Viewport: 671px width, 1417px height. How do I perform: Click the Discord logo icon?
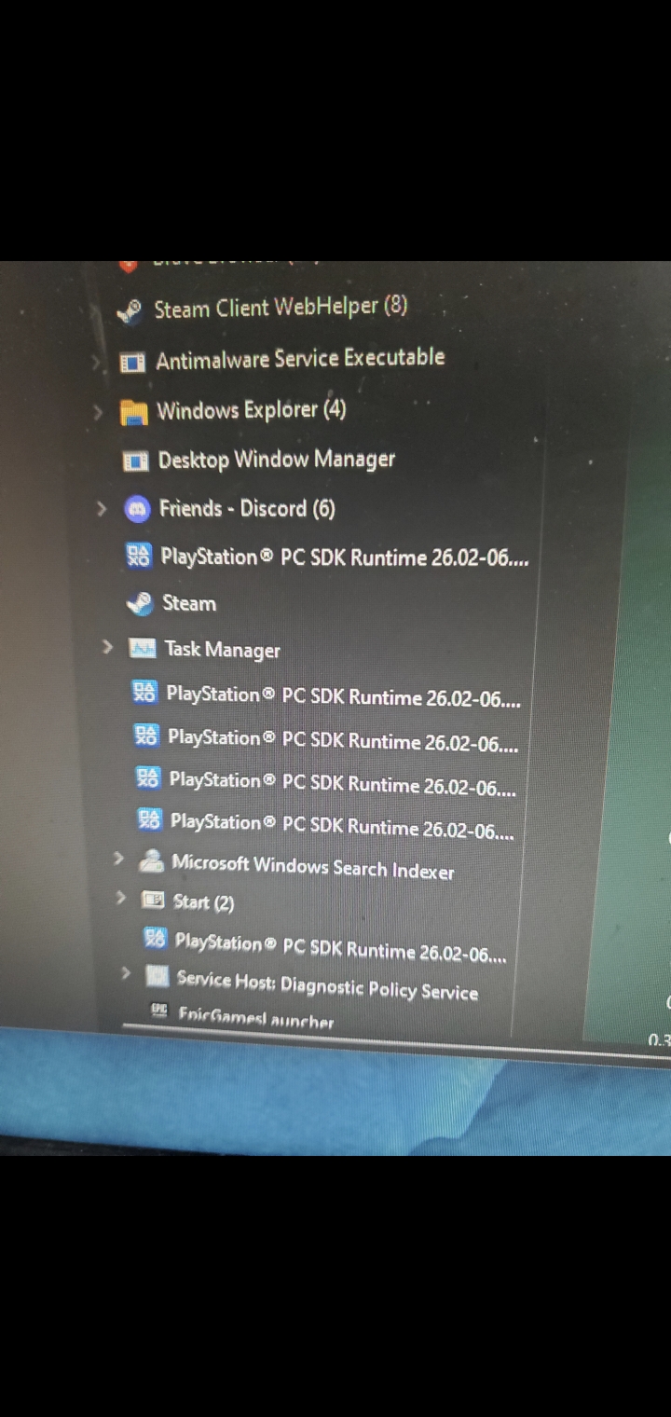click(137, 509)
